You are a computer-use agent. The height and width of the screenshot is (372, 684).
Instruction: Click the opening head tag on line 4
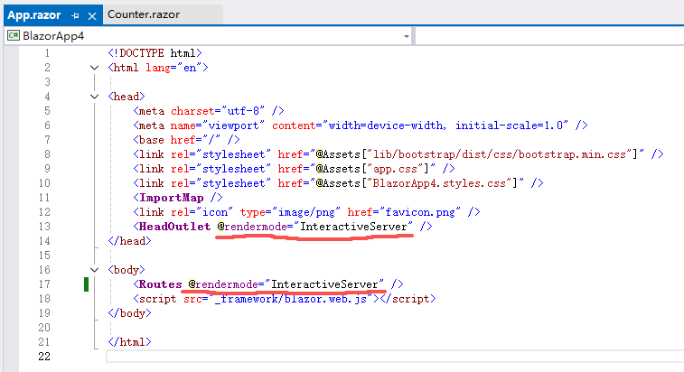click(x=126, y=97)
